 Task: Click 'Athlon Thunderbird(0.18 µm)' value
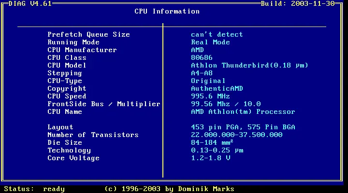[249, 65]
